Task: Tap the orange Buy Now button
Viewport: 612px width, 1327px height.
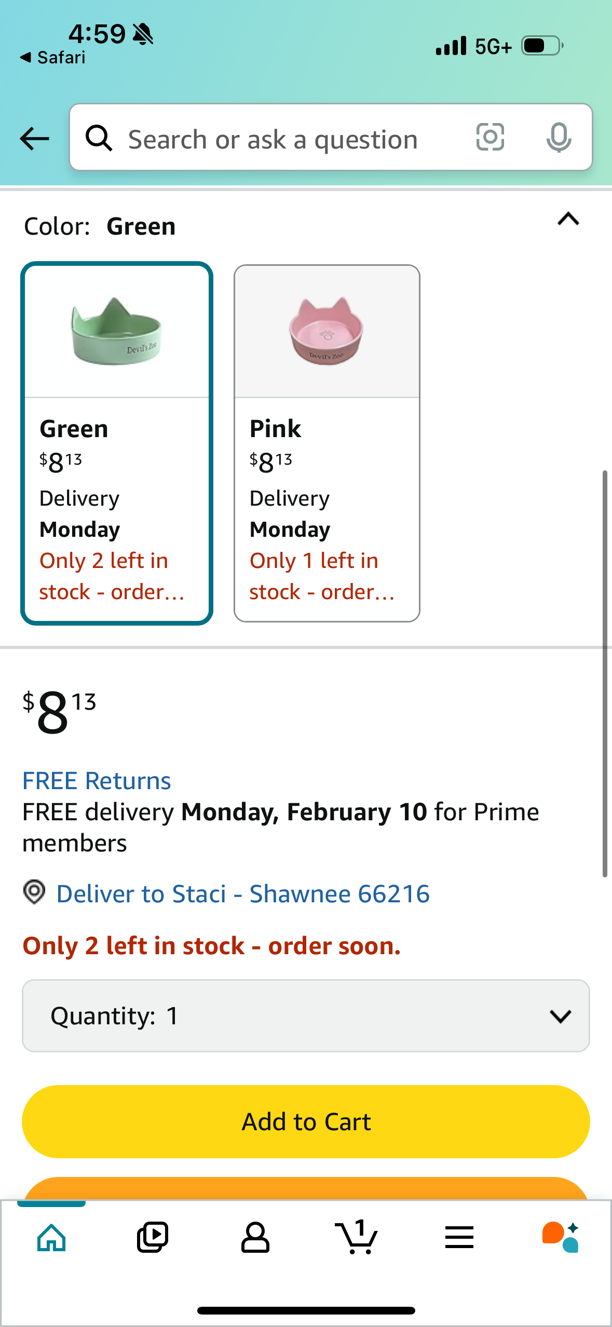Action: tap(306, 1188)
